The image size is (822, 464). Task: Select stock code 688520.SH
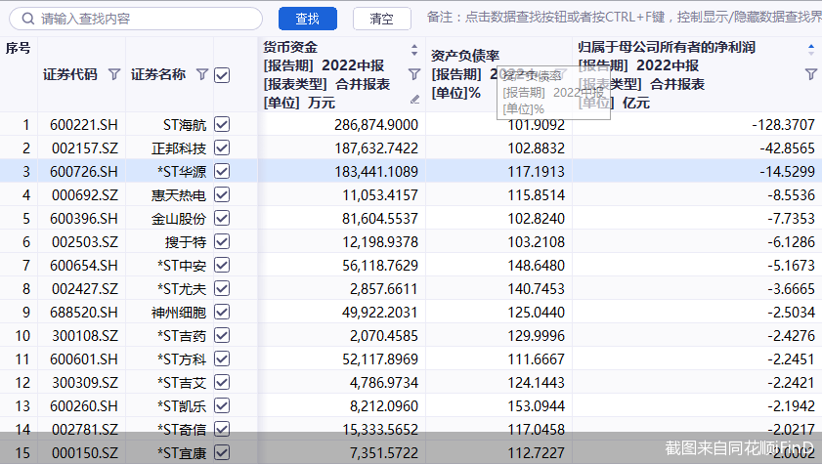point(84,313)
